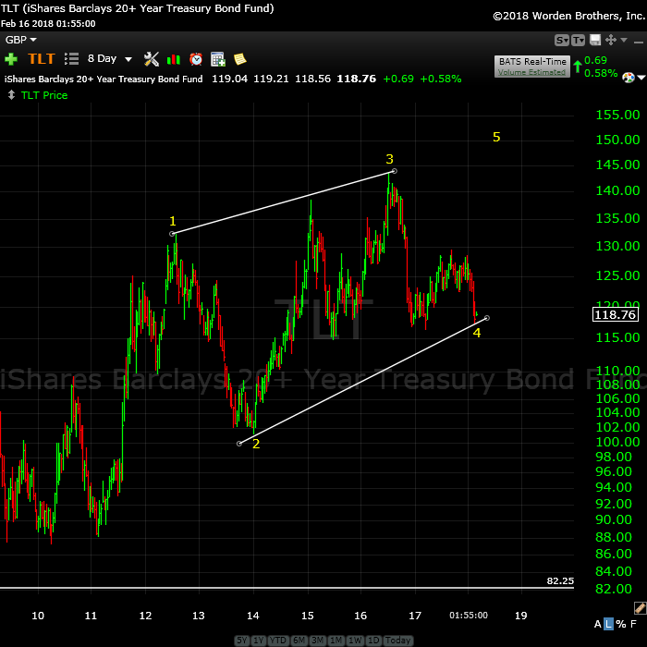The height and width of the screenshot is (647, 647).
Task: Click the yellow wave label 4
Action: pyautogui.click(x=477, y=333)
